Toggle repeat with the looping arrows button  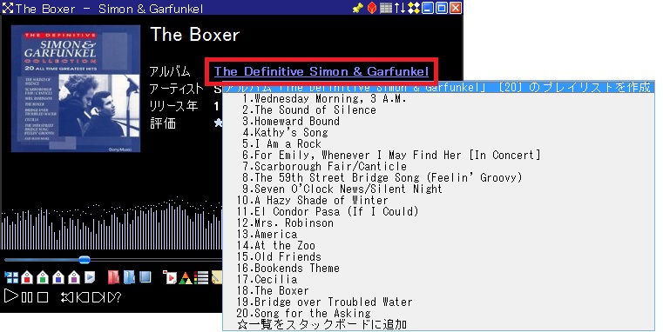[67, 297]
